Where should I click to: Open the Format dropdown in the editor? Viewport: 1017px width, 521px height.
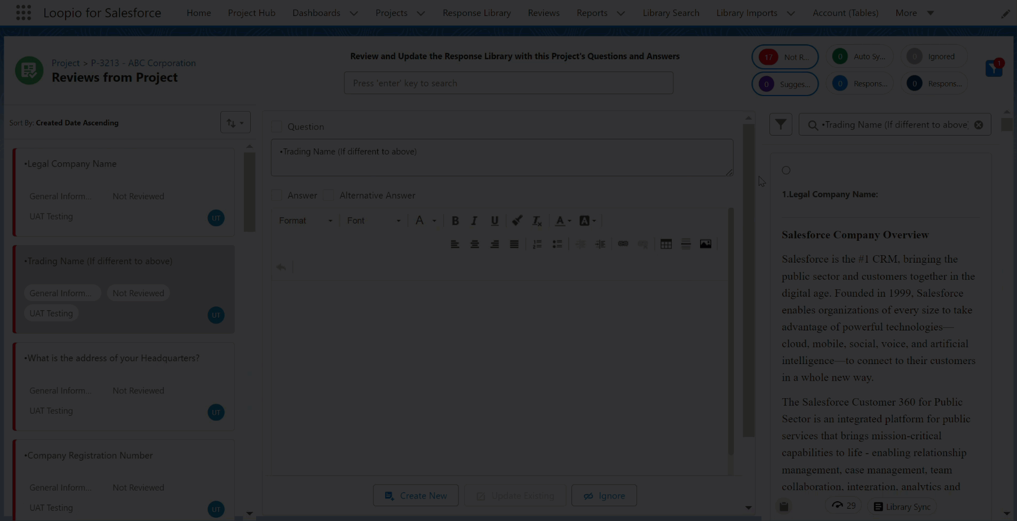(305, 220)
